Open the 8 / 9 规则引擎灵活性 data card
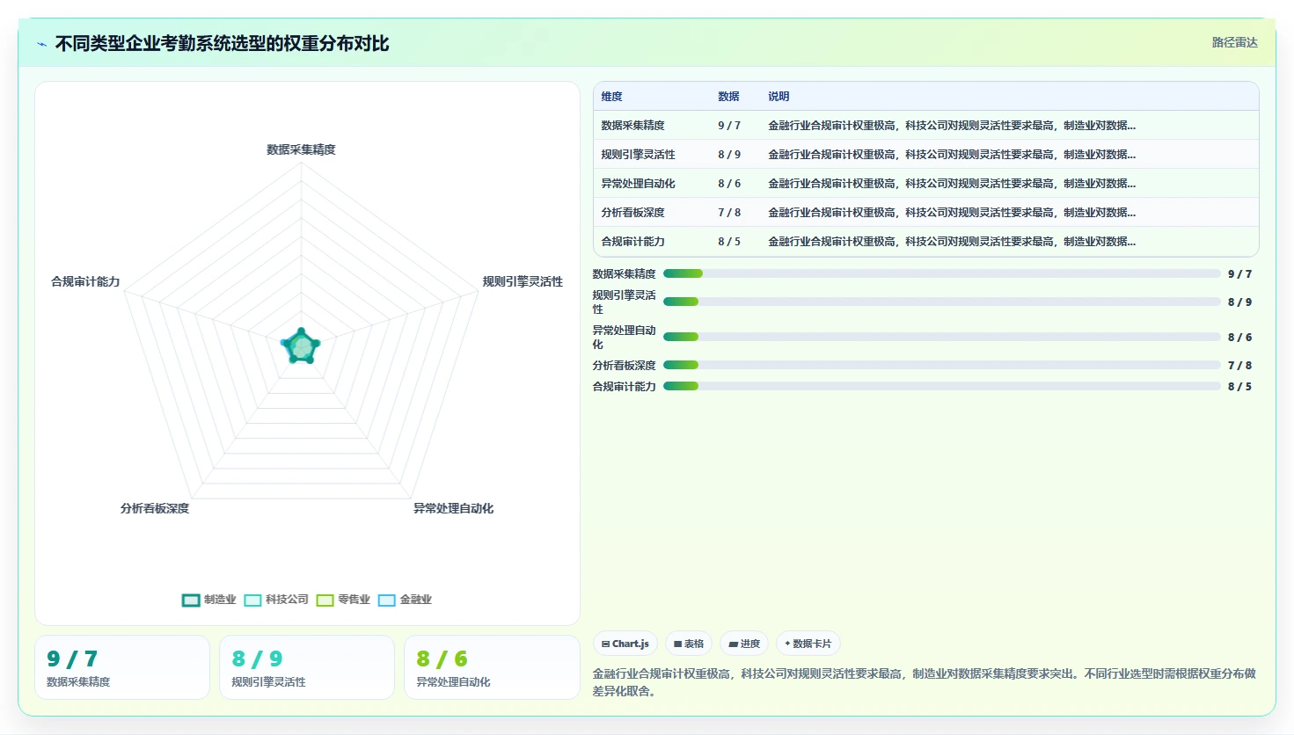Viewport: 1294px width, 735px height. click(x=307, y=667)
